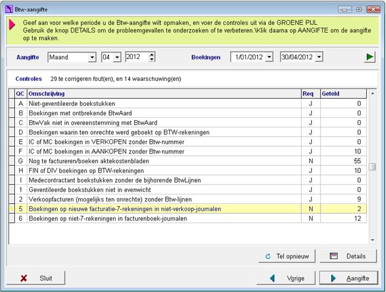
Task: Select row 'Niet-geventileerde boekstukken'
Action: click(188, 103)
